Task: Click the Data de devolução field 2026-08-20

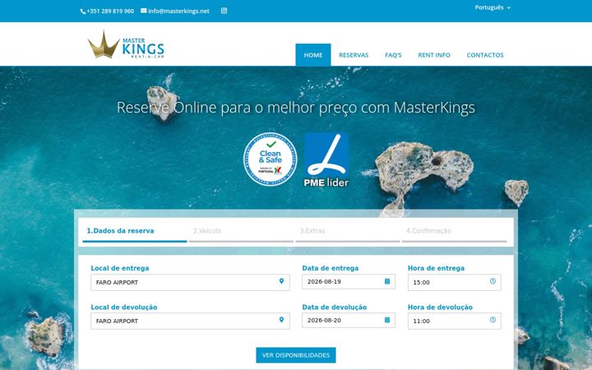Action: pyautogui.click(x=349, y=320)
